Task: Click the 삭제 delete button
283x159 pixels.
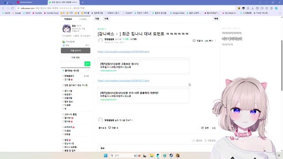Action: (x=106, y=19)
